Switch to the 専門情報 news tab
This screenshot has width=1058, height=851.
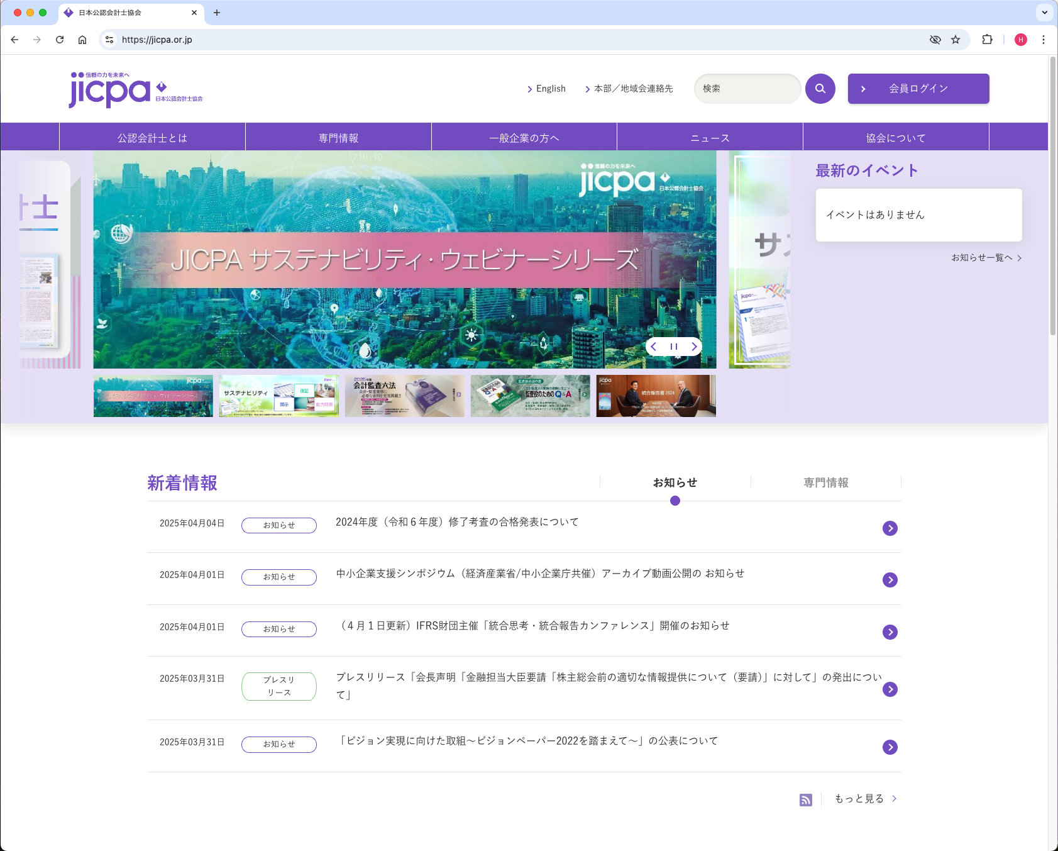pyautogui.click(x=826, y=482)
